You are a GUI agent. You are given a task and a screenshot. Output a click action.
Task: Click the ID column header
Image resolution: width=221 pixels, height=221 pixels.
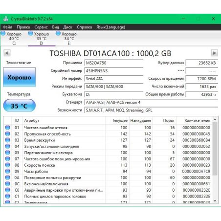pos(17,120)
